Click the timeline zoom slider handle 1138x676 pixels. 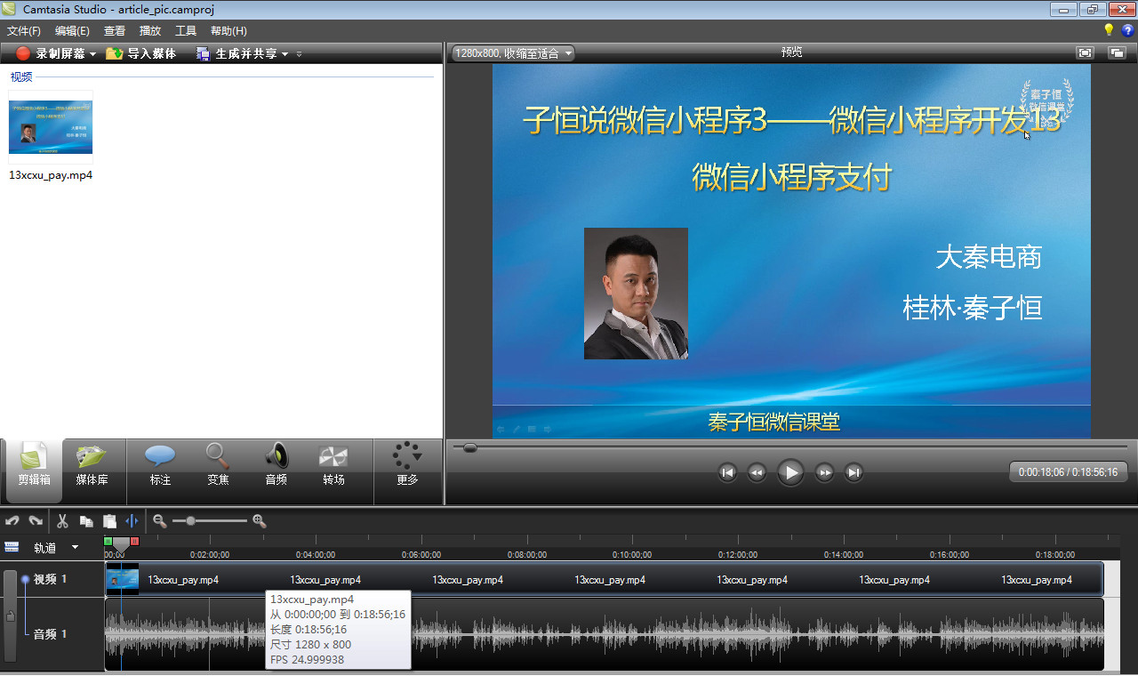point(189,521)
